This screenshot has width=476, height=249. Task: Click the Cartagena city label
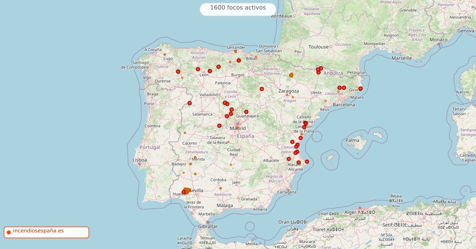point(287,192)
